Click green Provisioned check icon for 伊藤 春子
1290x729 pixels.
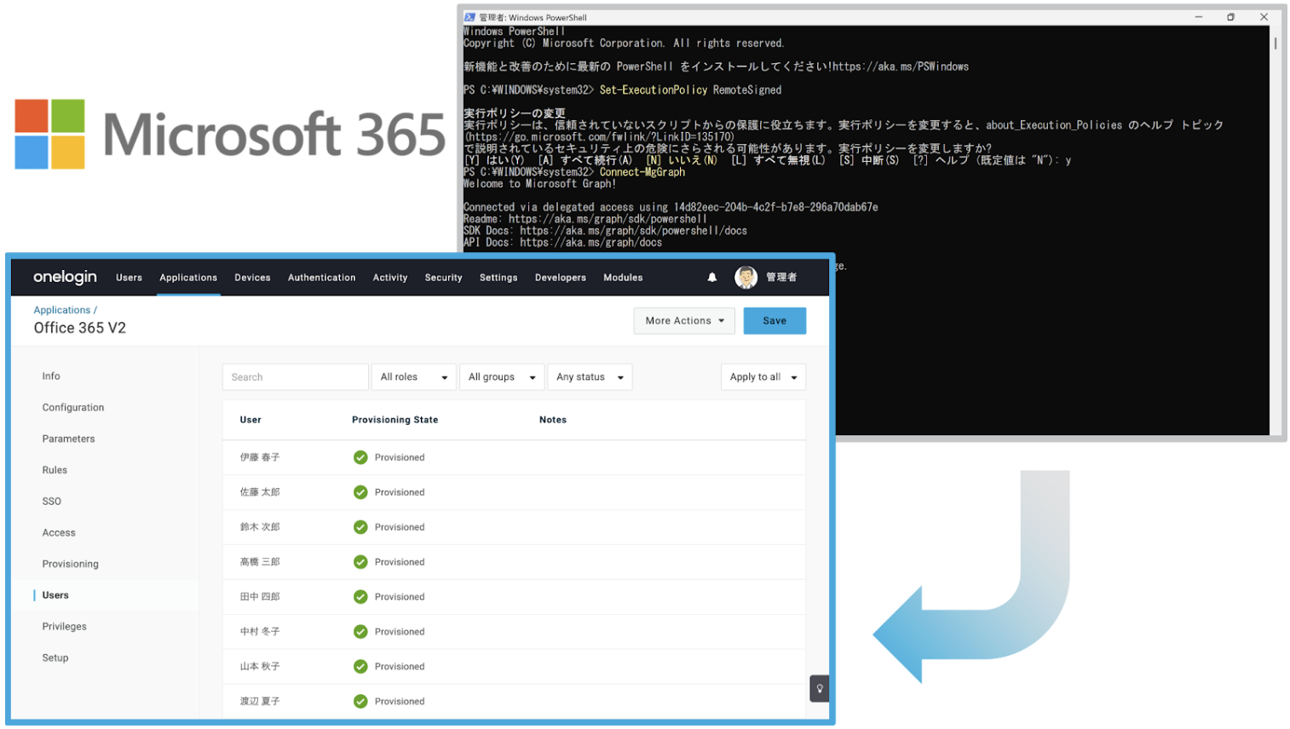coord(360,457)
